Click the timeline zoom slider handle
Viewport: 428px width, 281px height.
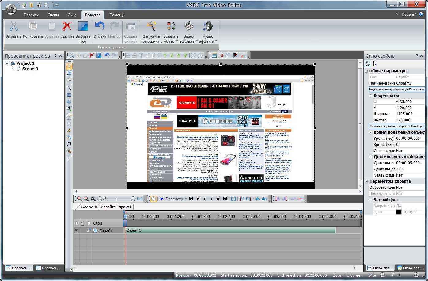[104, 199]
